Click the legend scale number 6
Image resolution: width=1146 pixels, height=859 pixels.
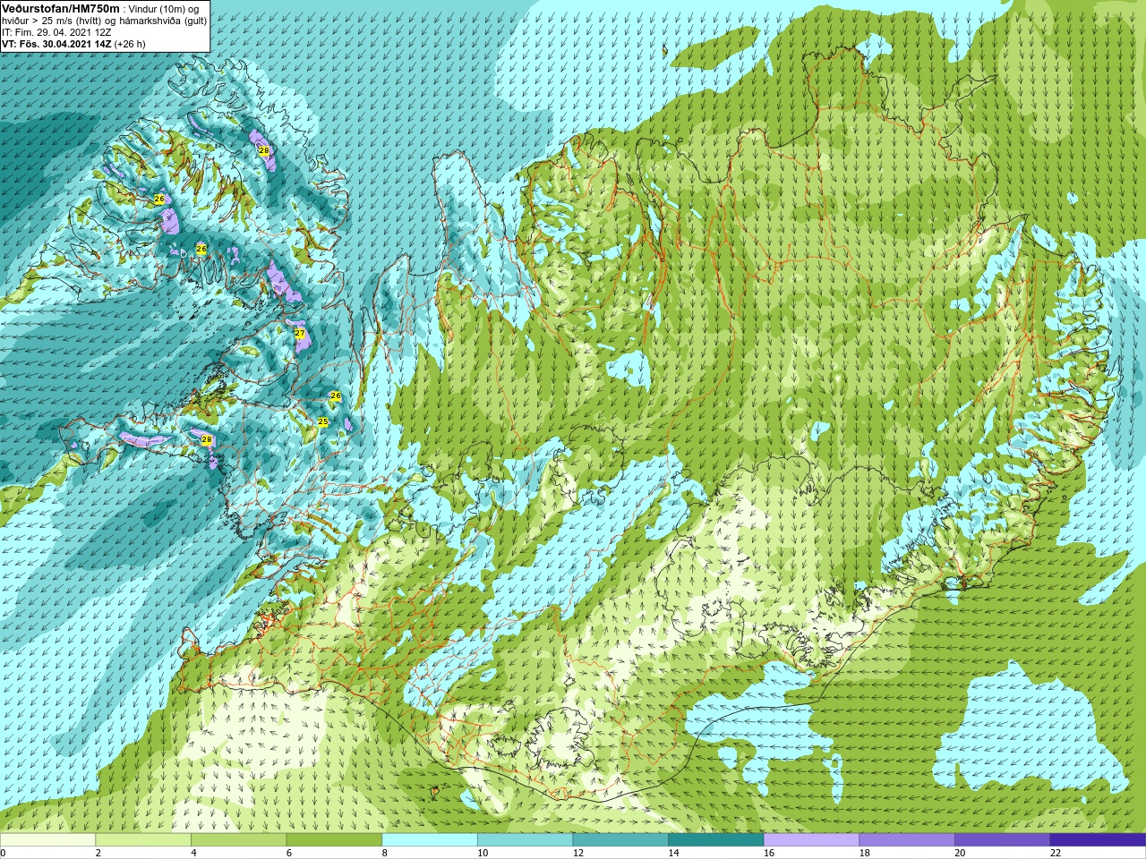289,853
